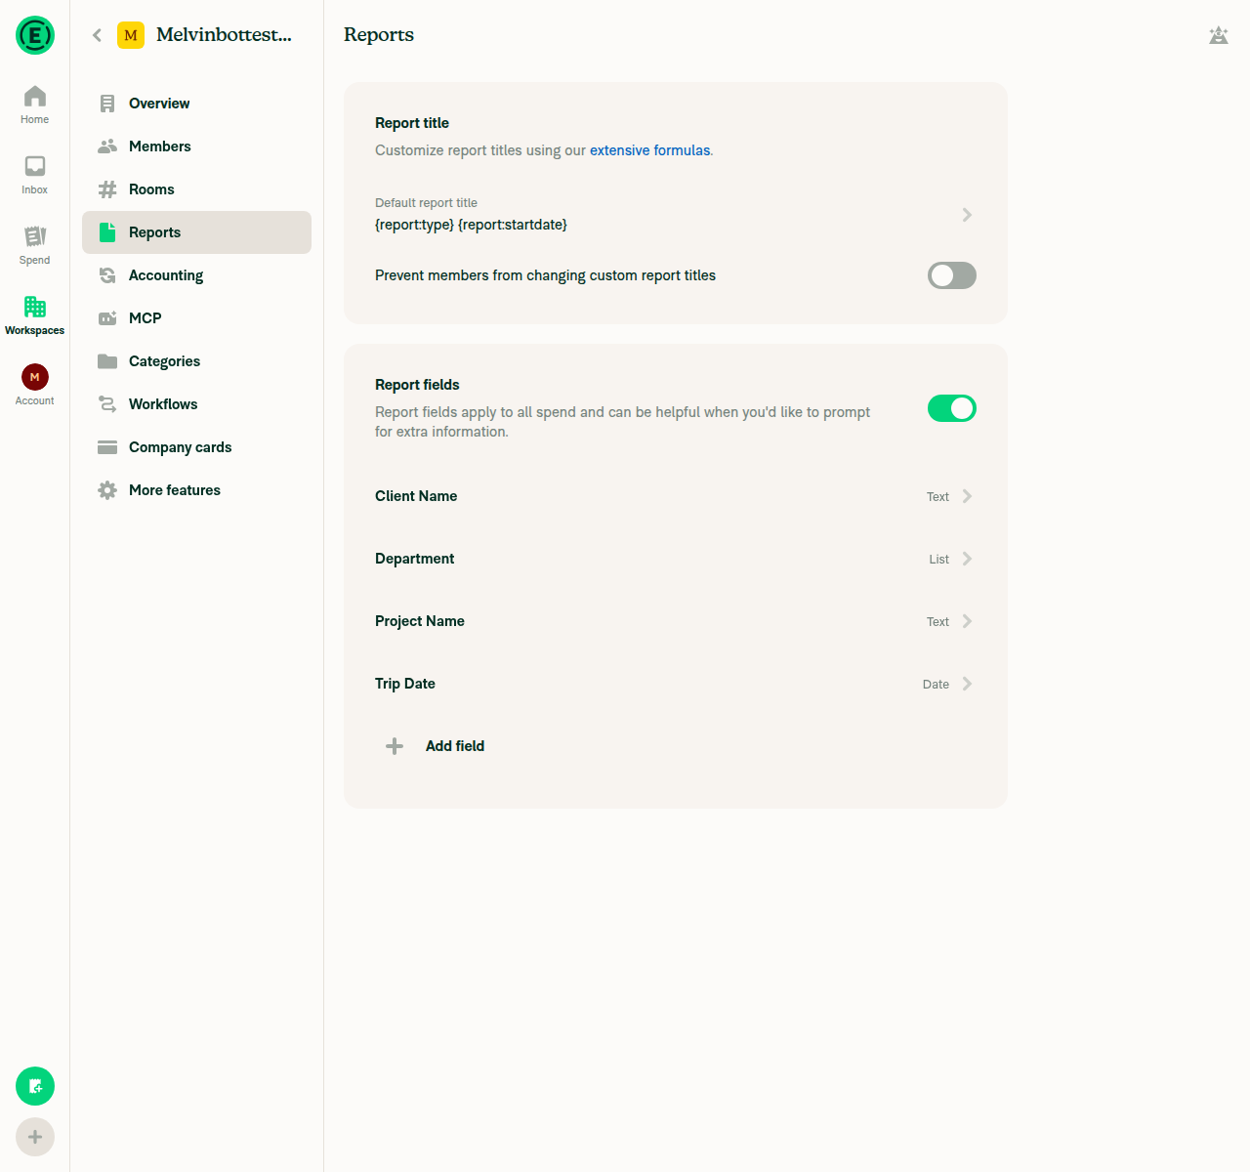
Task: Click the Workflows icon in sidebar
Action: 107,404
